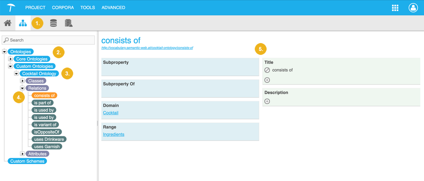The image size is (424, 181).
Task: Follow the Cocktail domain link
Action: click(x=111, y=113)
